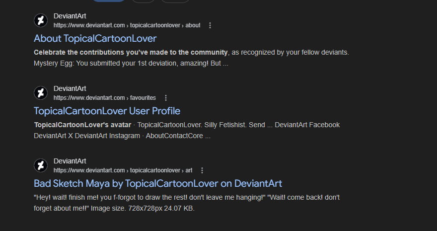Click the bold 'Celebrate the contributions' snippet text
This screenshot has height=231, width=437.
[x=131, y=52]
